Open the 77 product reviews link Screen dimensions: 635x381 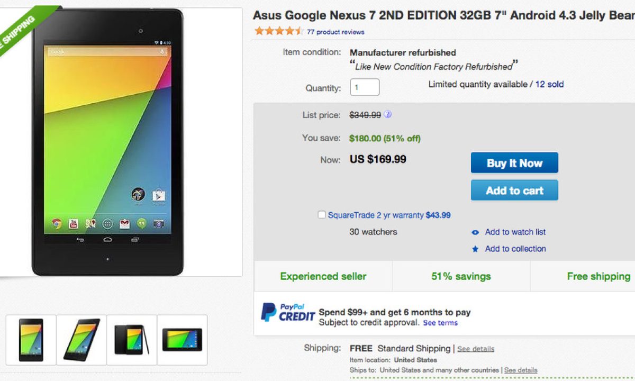(x=335, y=32)
